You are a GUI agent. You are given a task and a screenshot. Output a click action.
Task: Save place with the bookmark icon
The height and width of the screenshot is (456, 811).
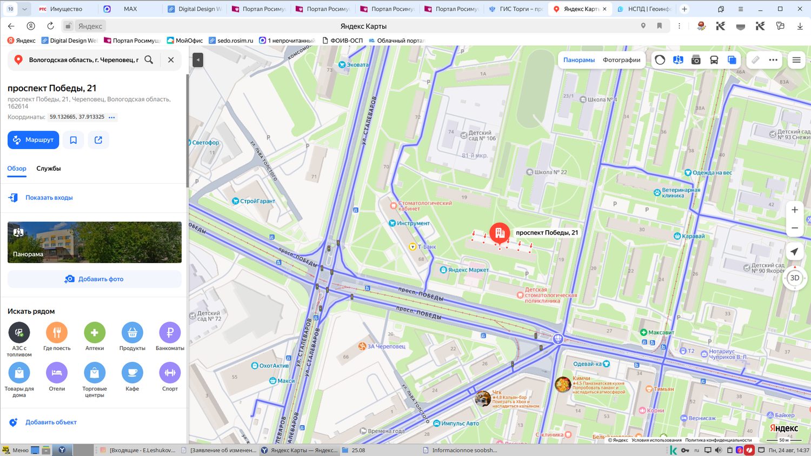(74, 140)
